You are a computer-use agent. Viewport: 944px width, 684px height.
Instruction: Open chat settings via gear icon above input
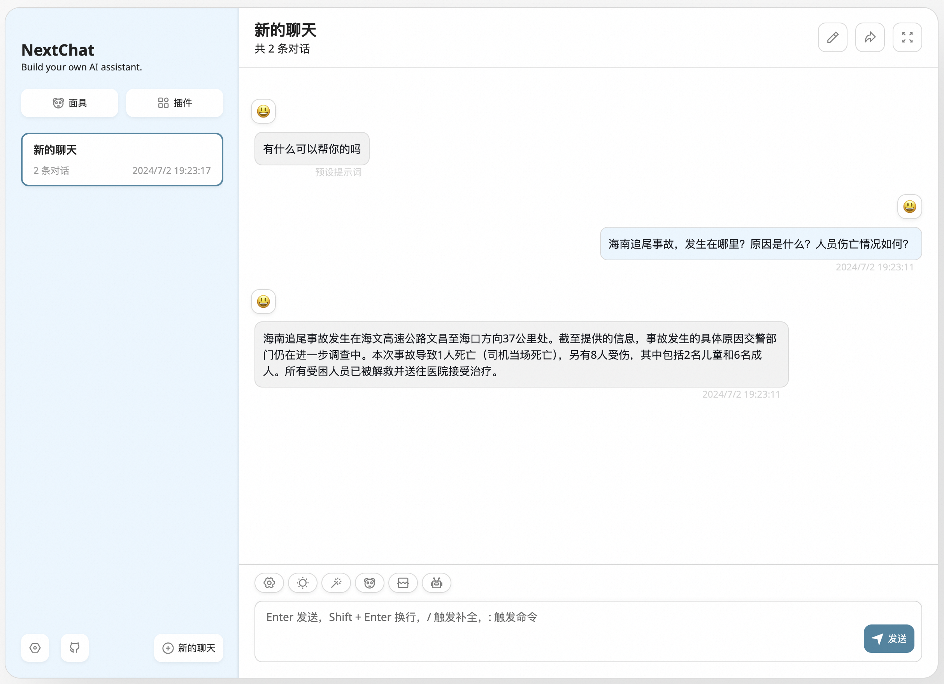(269, 583)
